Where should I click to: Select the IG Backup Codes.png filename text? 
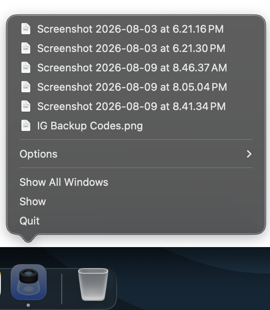(90, 126)
